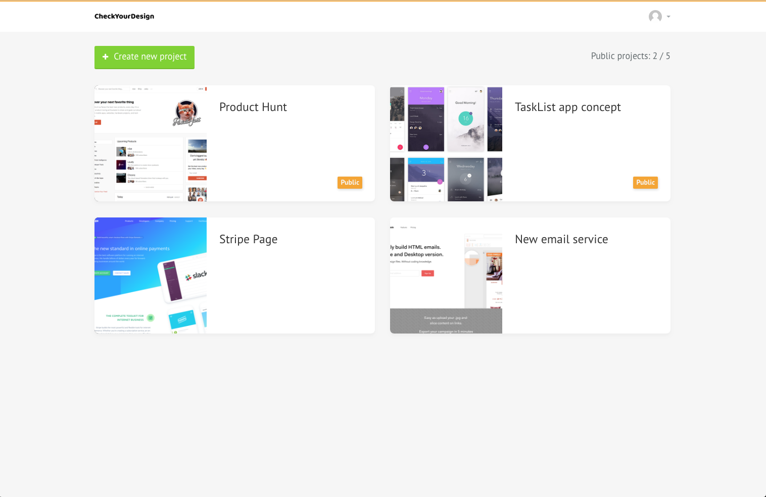Click the Public badge on TaskList app concept
Viewport: 766px width, 497px height.
pos(645,182)
